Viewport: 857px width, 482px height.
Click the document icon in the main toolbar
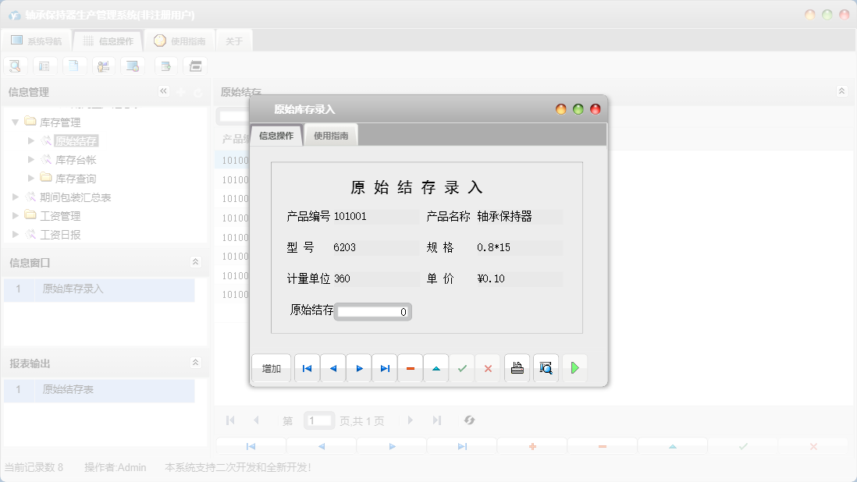[x=74, y=66]
